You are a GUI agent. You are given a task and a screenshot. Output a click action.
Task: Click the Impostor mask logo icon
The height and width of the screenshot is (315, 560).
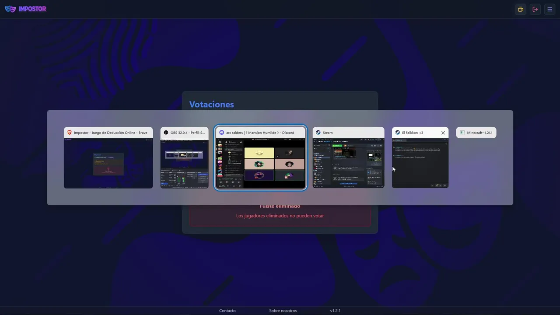click(10, 9)
